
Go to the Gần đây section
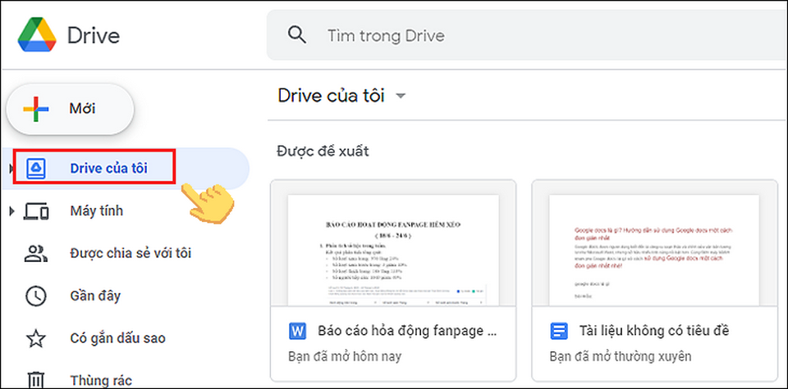(x=95, y=296)
